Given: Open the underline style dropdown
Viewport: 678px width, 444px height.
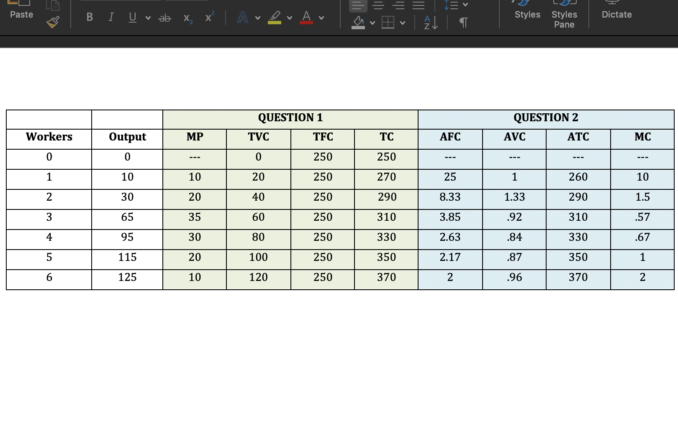Looking at the screenshot, I should 147,18.
